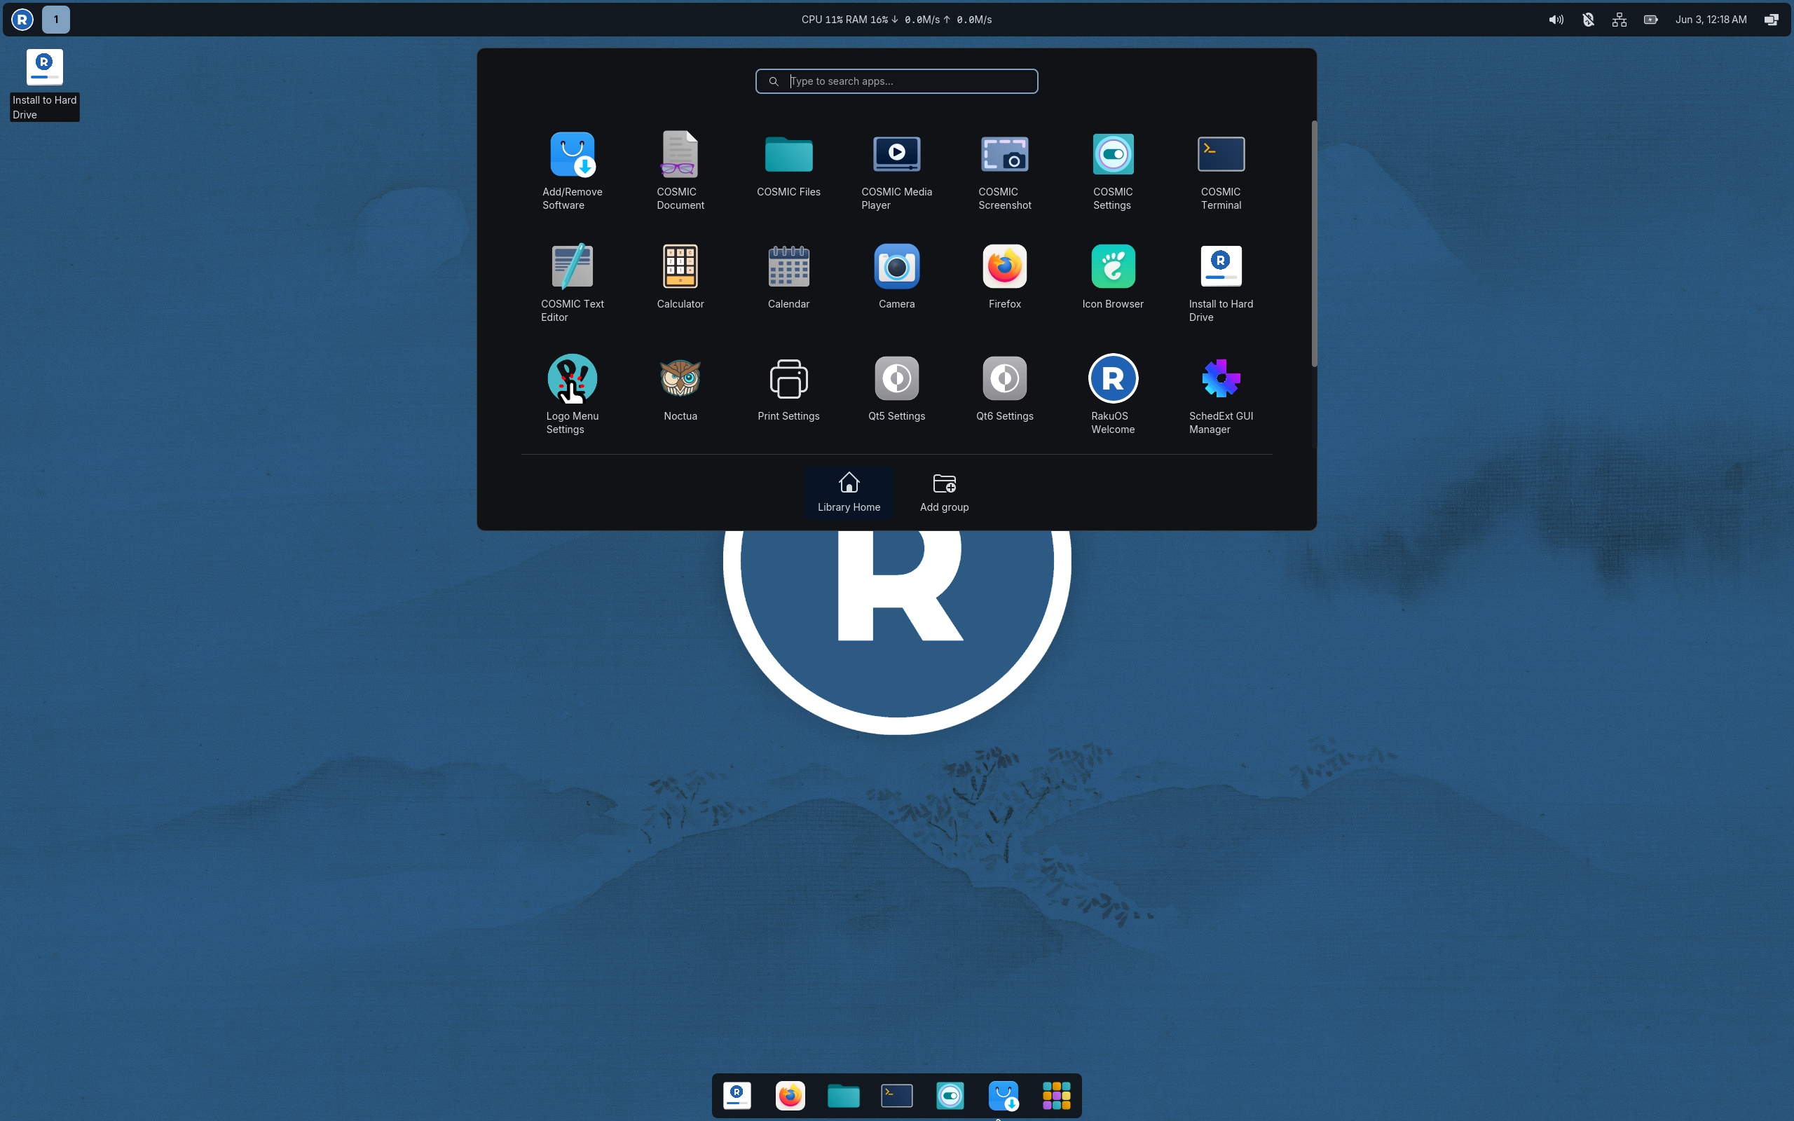This screenshot has width=1794, height=1121.
Task: Open the battery applet in panel
Action: tap(1651, 20)
